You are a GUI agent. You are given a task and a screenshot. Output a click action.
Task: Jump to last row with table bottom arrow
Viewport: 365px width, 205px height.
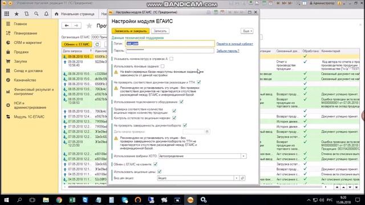(356, 187)
